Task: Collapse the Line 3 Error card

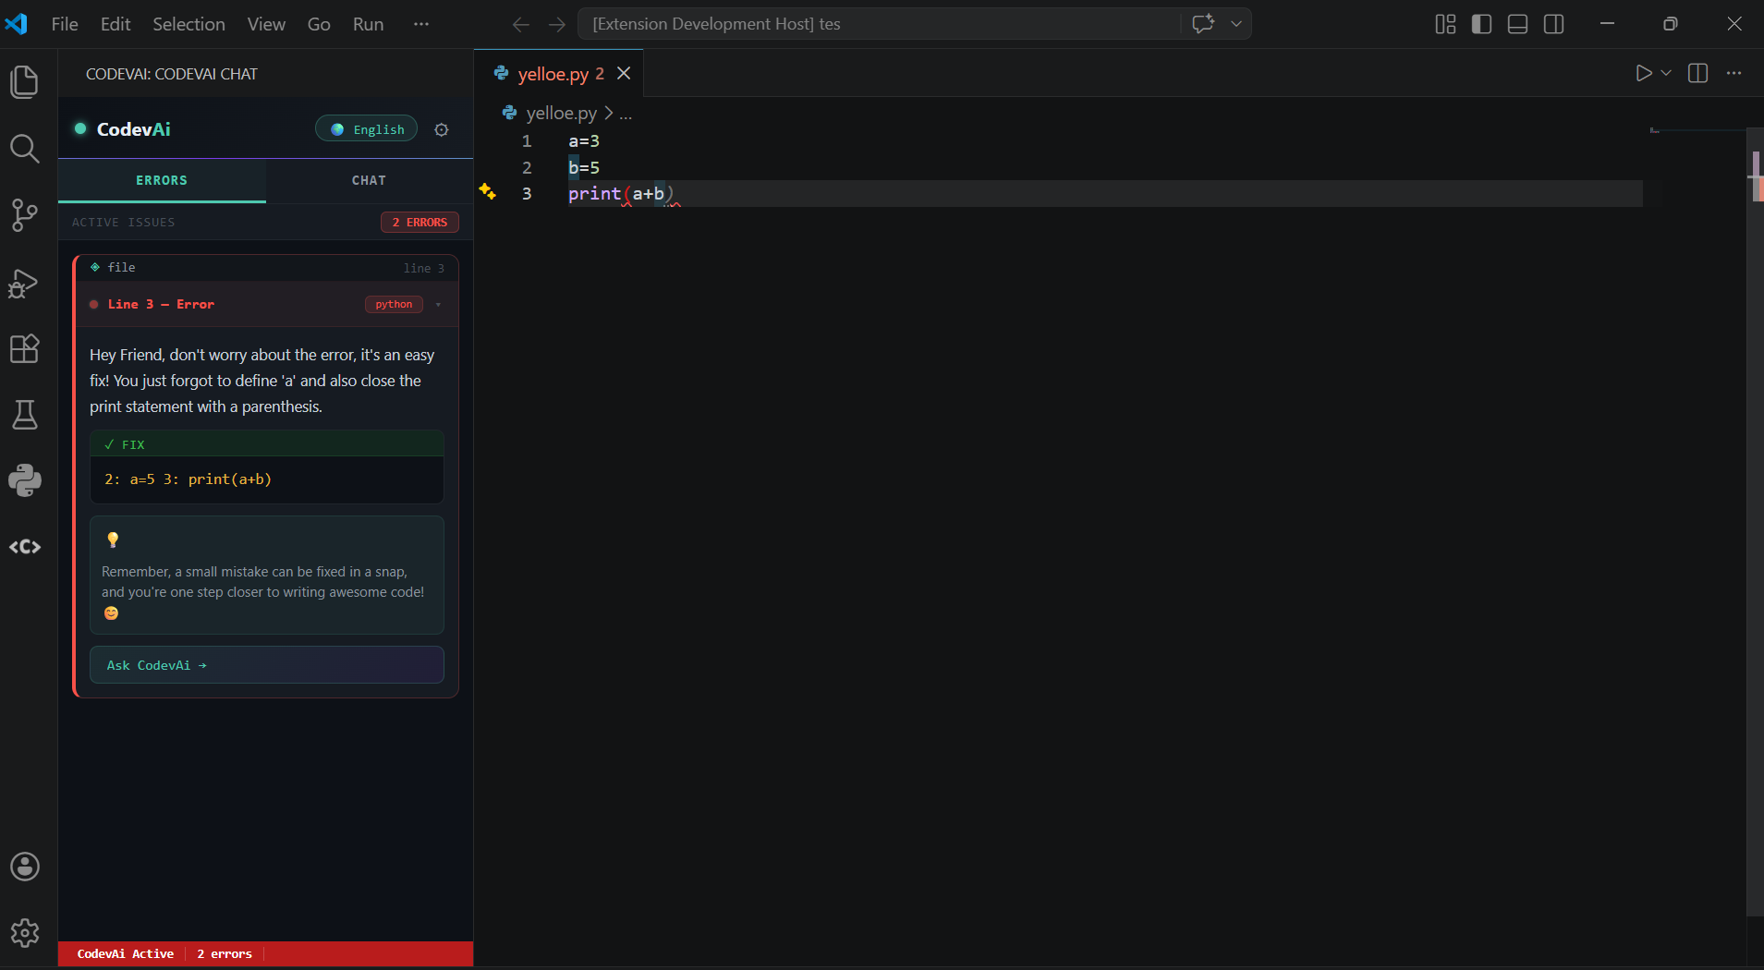Action: tap(438, 305)
